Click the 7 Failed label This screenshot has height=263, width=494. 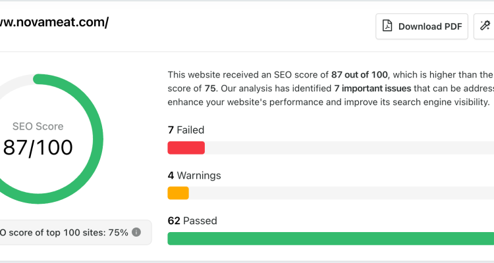pyautogui.click(x=186, y=130)
